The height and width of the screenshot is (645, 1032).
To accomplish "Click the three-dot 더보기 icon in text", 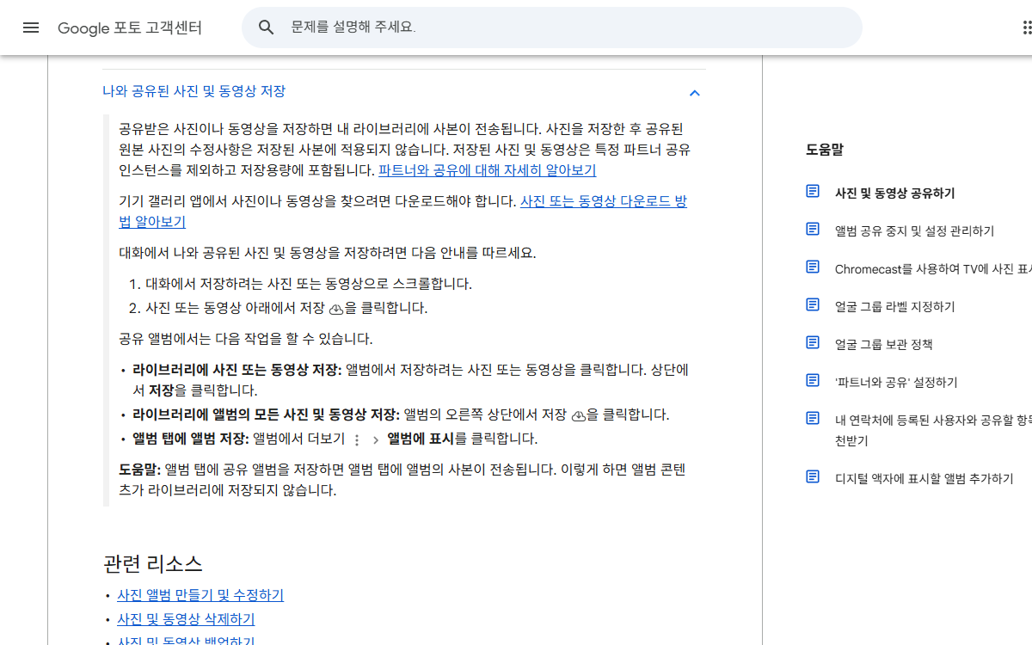I will (357, 439).
